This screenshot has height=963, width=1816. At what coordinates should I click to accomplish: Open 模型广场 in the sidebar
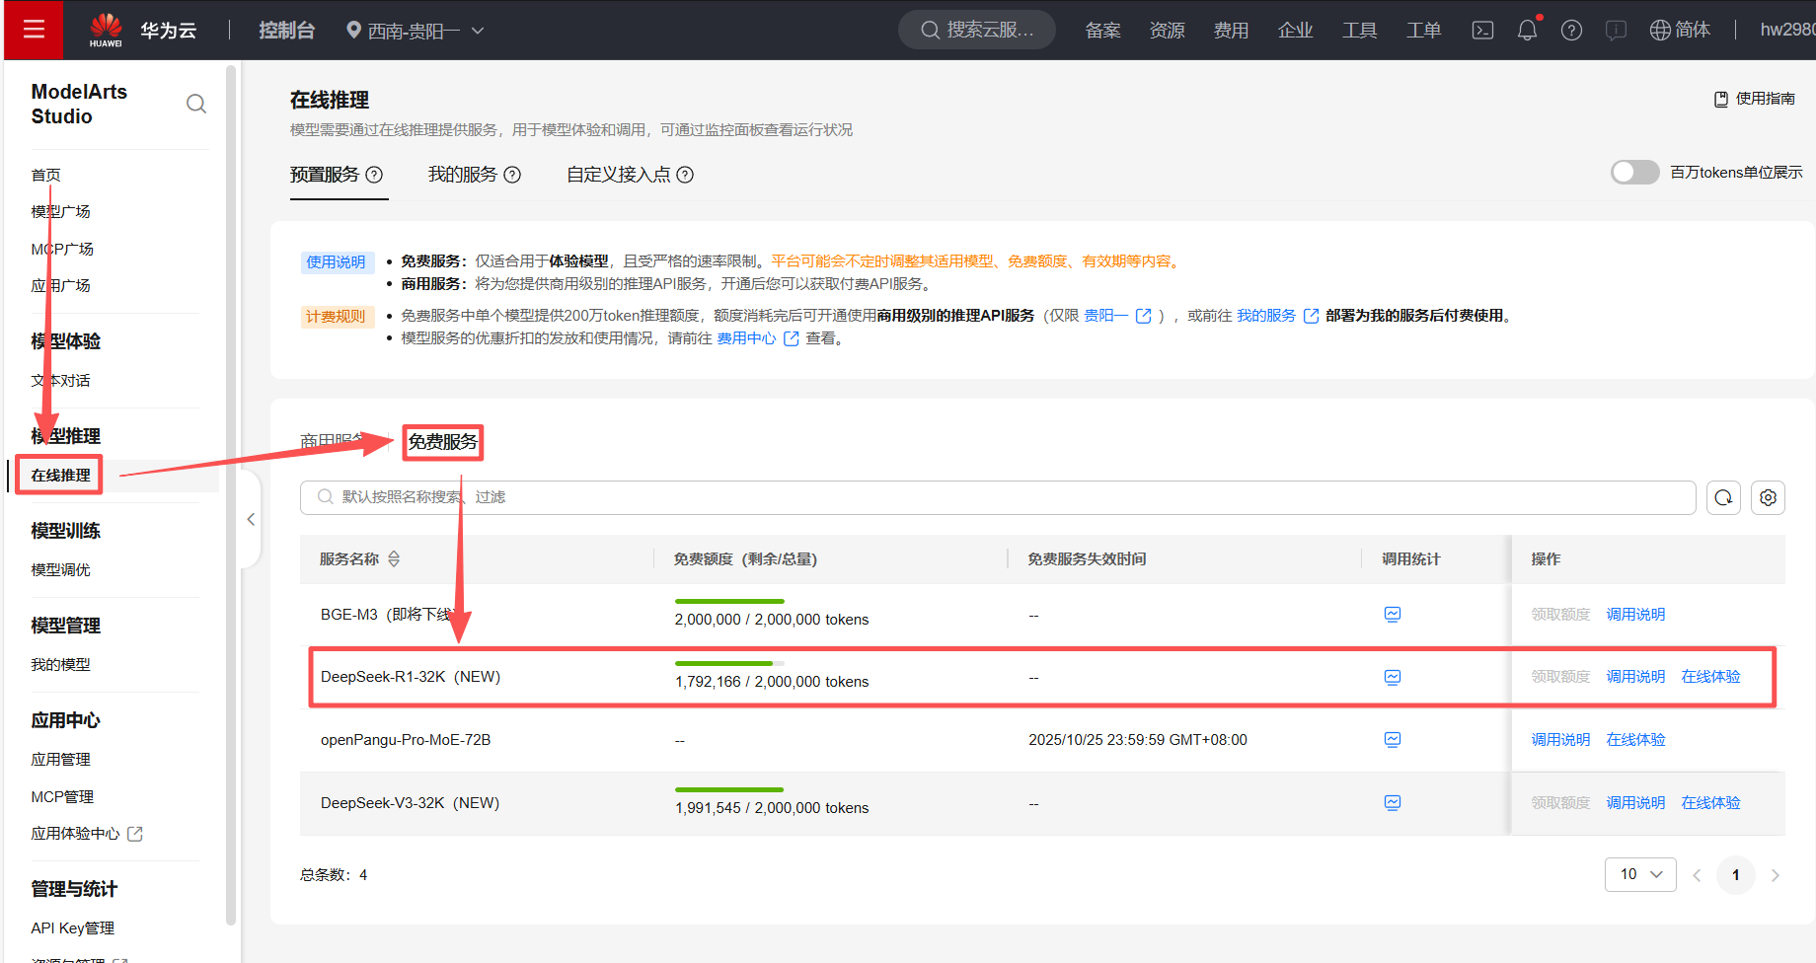click(x=60, y=212)
